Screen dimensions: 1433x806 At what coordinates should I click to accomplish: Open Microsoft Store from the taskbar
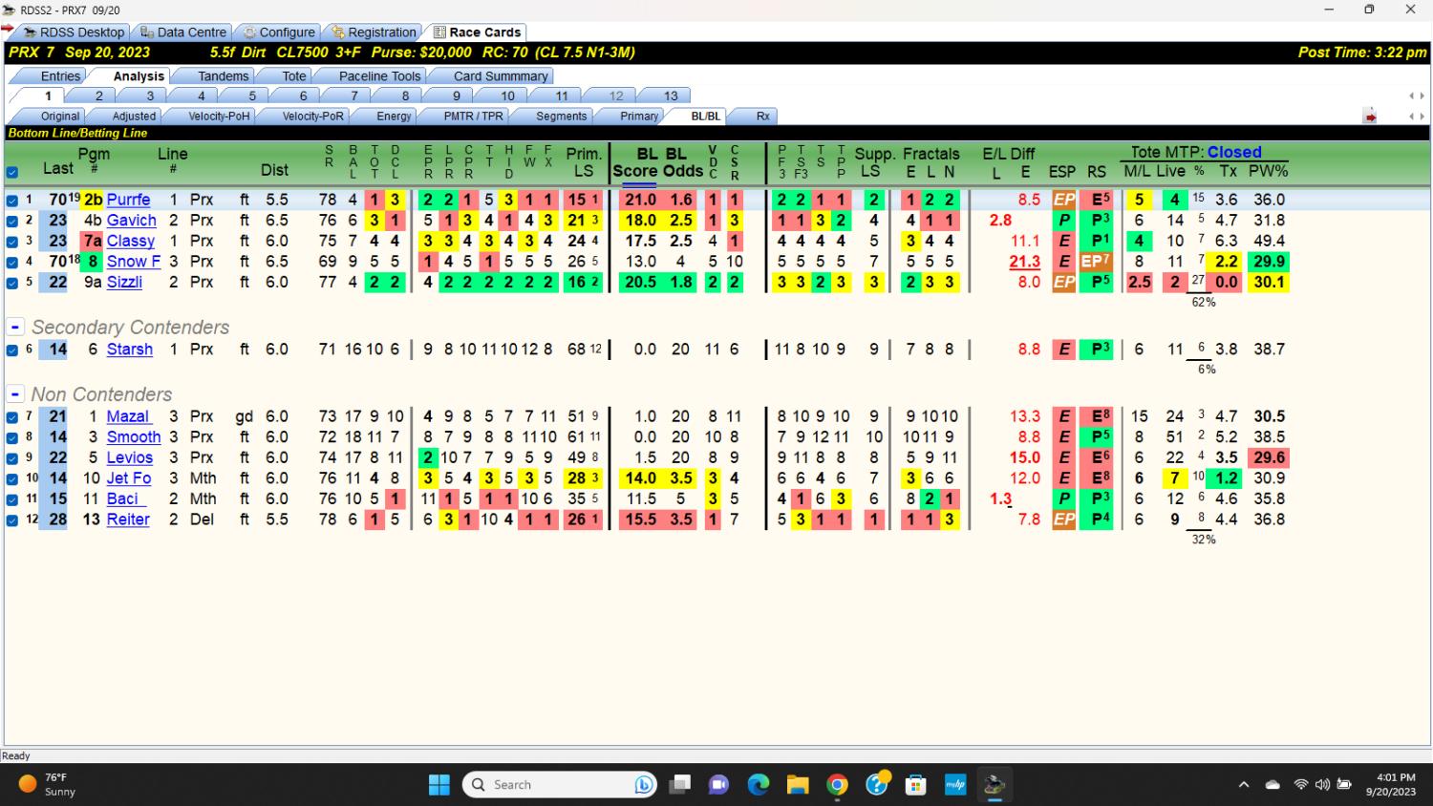pos(916,785)
